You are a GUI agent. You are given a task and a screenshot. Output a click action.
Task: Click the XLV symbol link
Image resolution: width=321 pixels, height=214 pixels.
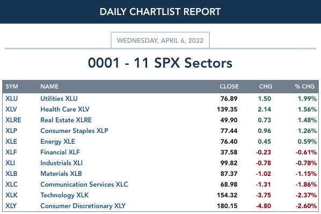(11, 109)
